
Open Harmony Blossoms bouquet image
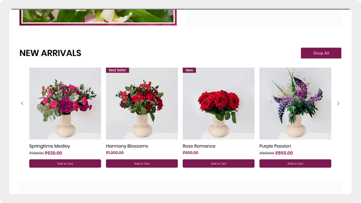pyautogui.click(x=142, y=103)
